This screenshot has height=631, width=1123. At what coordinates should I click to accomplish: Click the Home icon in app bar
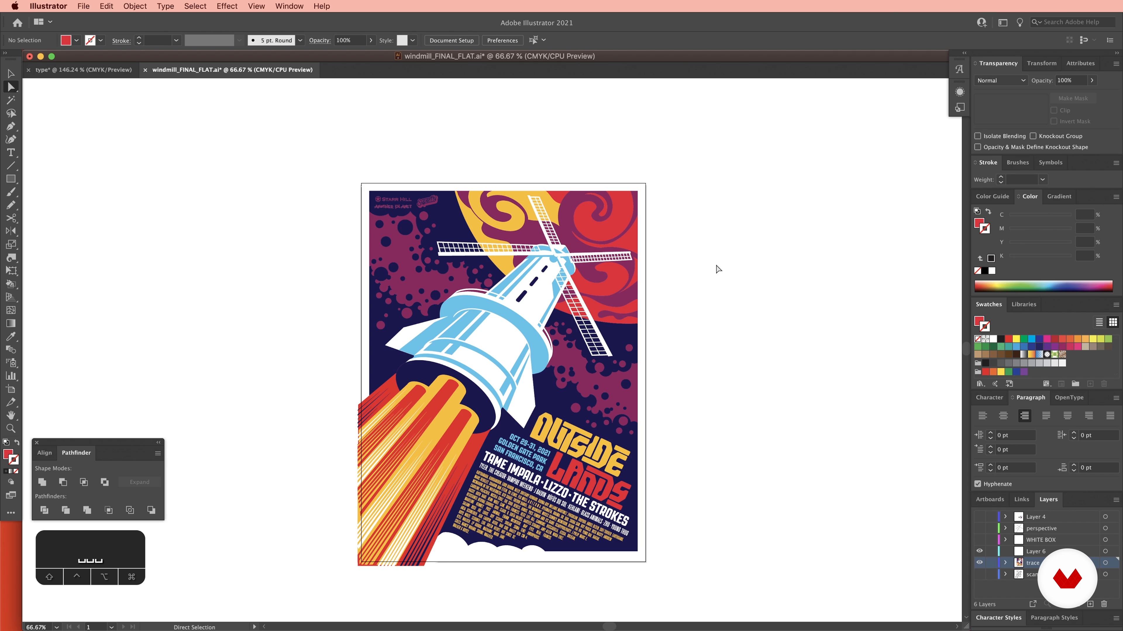tap(18, 22)
